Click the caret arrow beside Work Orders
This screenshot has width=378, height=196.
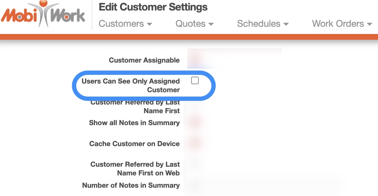[369, 24]
